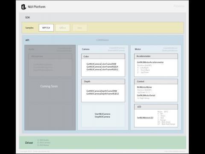Click the Code Laboratories copyright text
This screenshot has width=205, height=154.
(35, 151)
